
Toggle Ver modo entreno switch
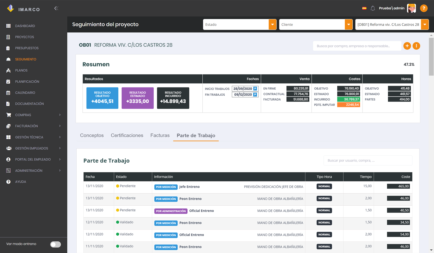click(55, 244)
